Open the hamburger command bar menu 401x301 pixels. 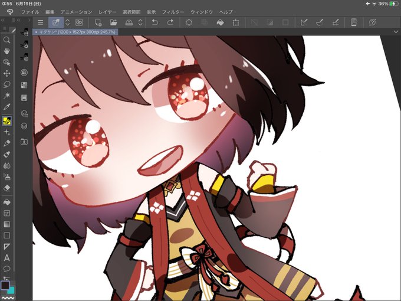point(41,22)
